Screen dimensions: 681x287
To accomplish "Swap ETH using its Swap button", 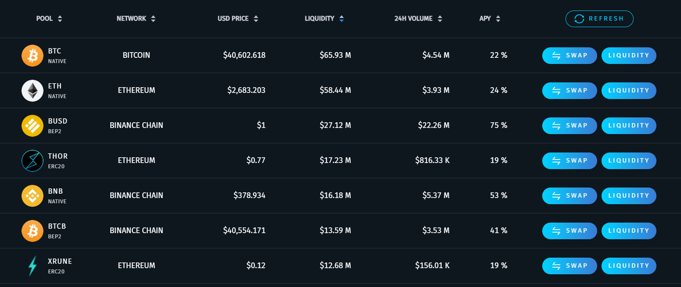I will point(569,91).
